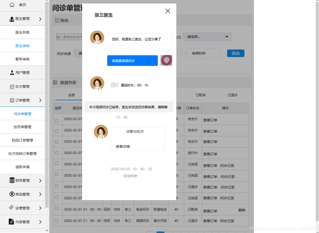Click the document icon beside 内容管理
Viewport: 319px width, 233px height.
(x=12, y=222)
